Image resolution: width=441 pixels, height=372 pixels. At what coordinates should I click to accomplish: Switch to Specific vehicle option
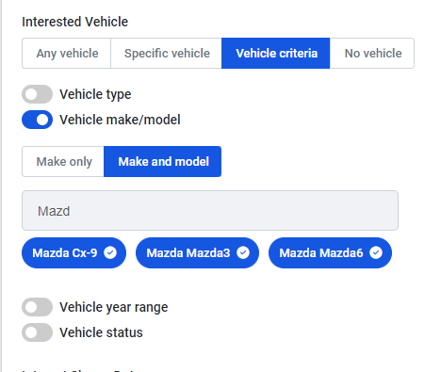(167, 54)
